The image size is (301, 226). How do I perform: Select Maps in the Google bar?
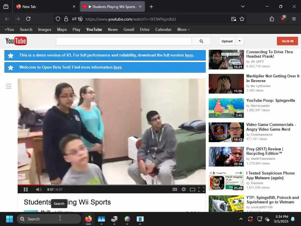pyautogui.click(x=62, y=30)
